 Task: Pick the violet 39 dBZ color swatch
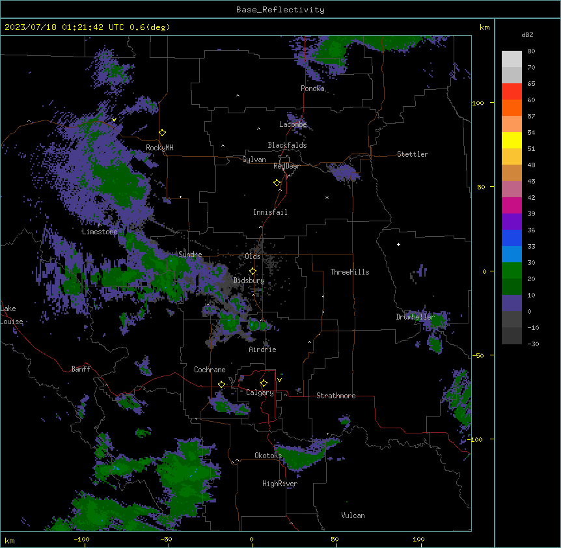click(512, 222)
